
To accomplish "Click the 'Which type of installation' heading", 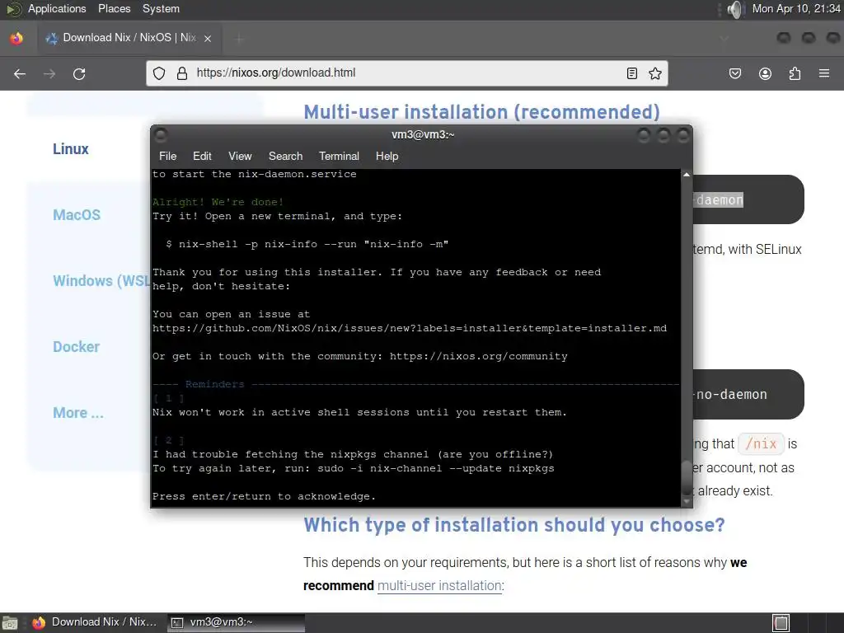I will coord(514,525).
